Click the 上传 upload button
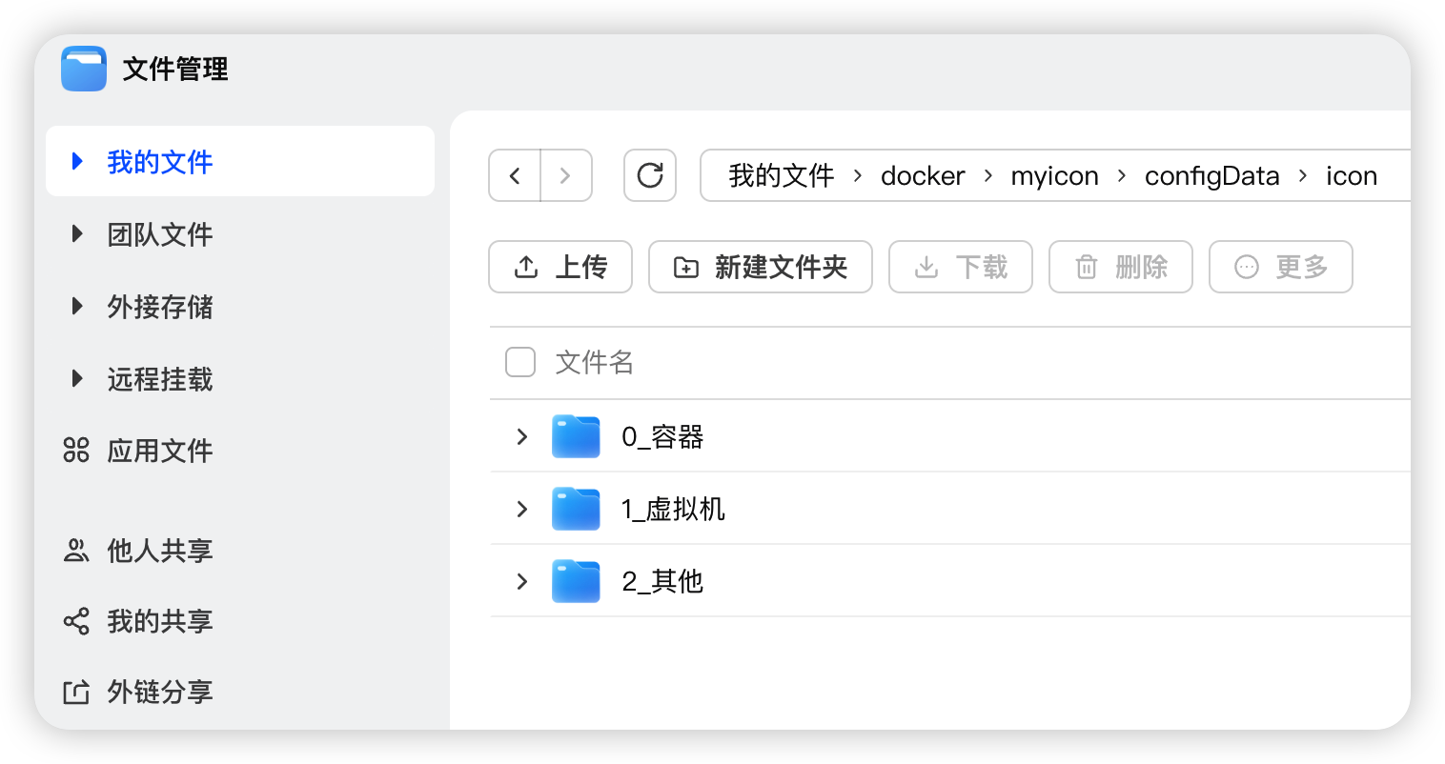 coord(560,268)
